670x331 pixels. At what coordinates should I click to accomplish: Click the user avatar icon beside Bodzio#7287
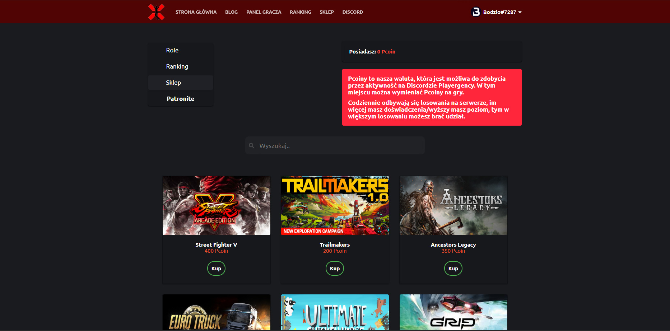click(x=476, y=12)
